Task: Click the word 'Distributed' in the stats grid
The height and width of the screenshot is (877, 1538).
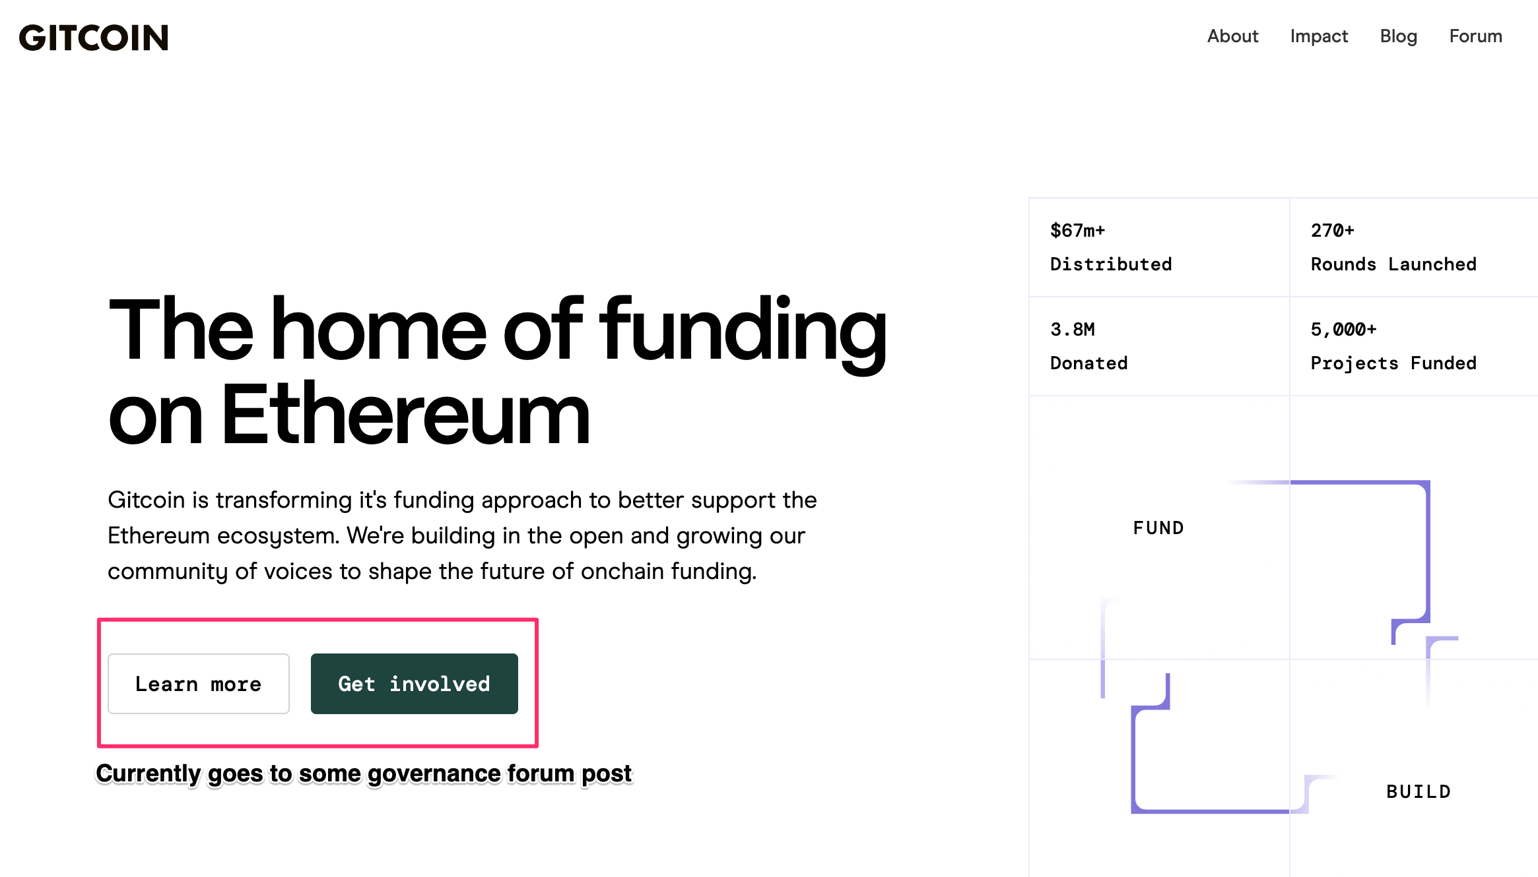Action: point(1111,264)
